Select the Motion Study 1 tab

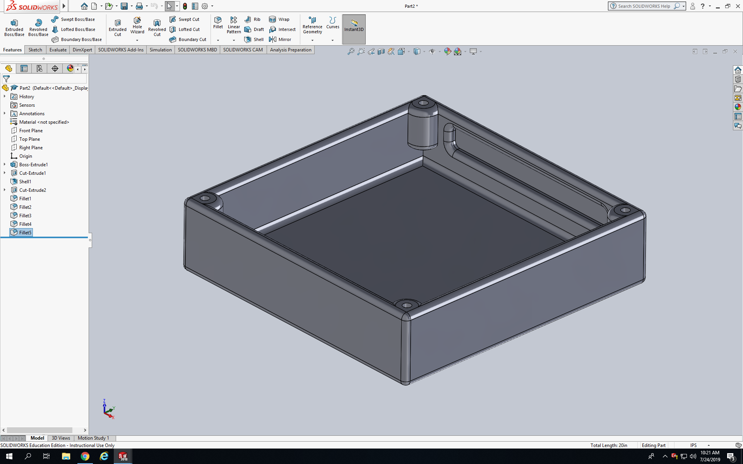tap(93, 438)
